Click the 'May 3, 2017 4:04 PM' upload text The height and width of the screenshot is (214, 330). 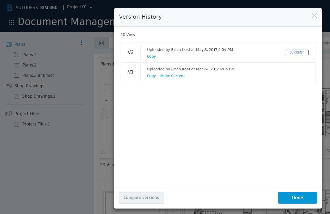coord(214,50)
